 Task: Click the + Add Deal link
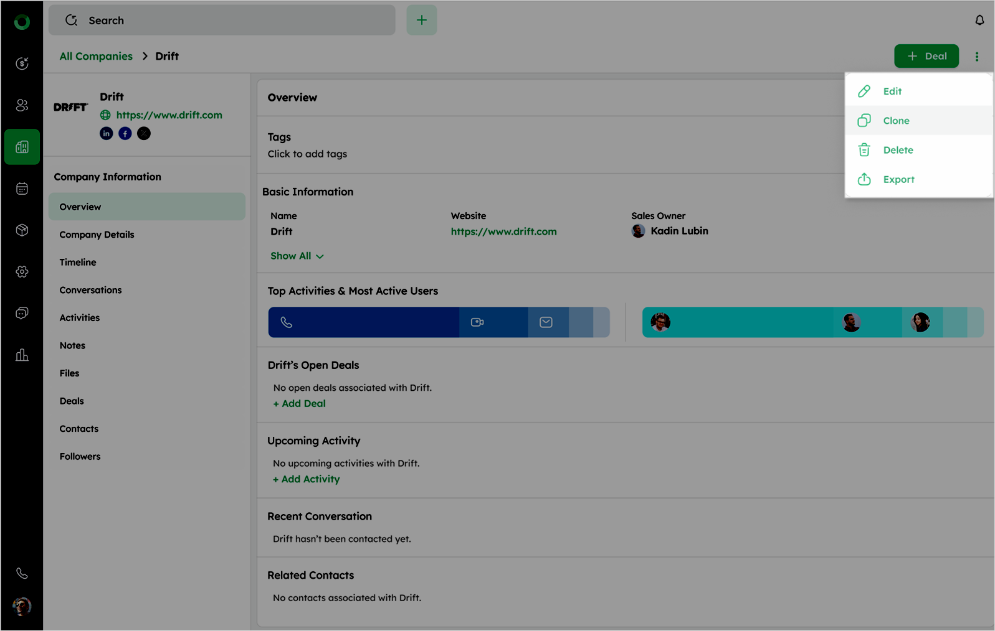click(300, 404)
